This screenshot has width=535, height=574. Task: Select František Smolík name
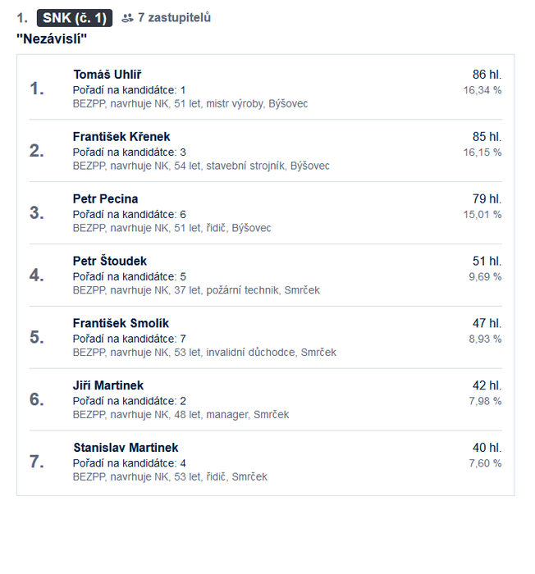(121, 323)
